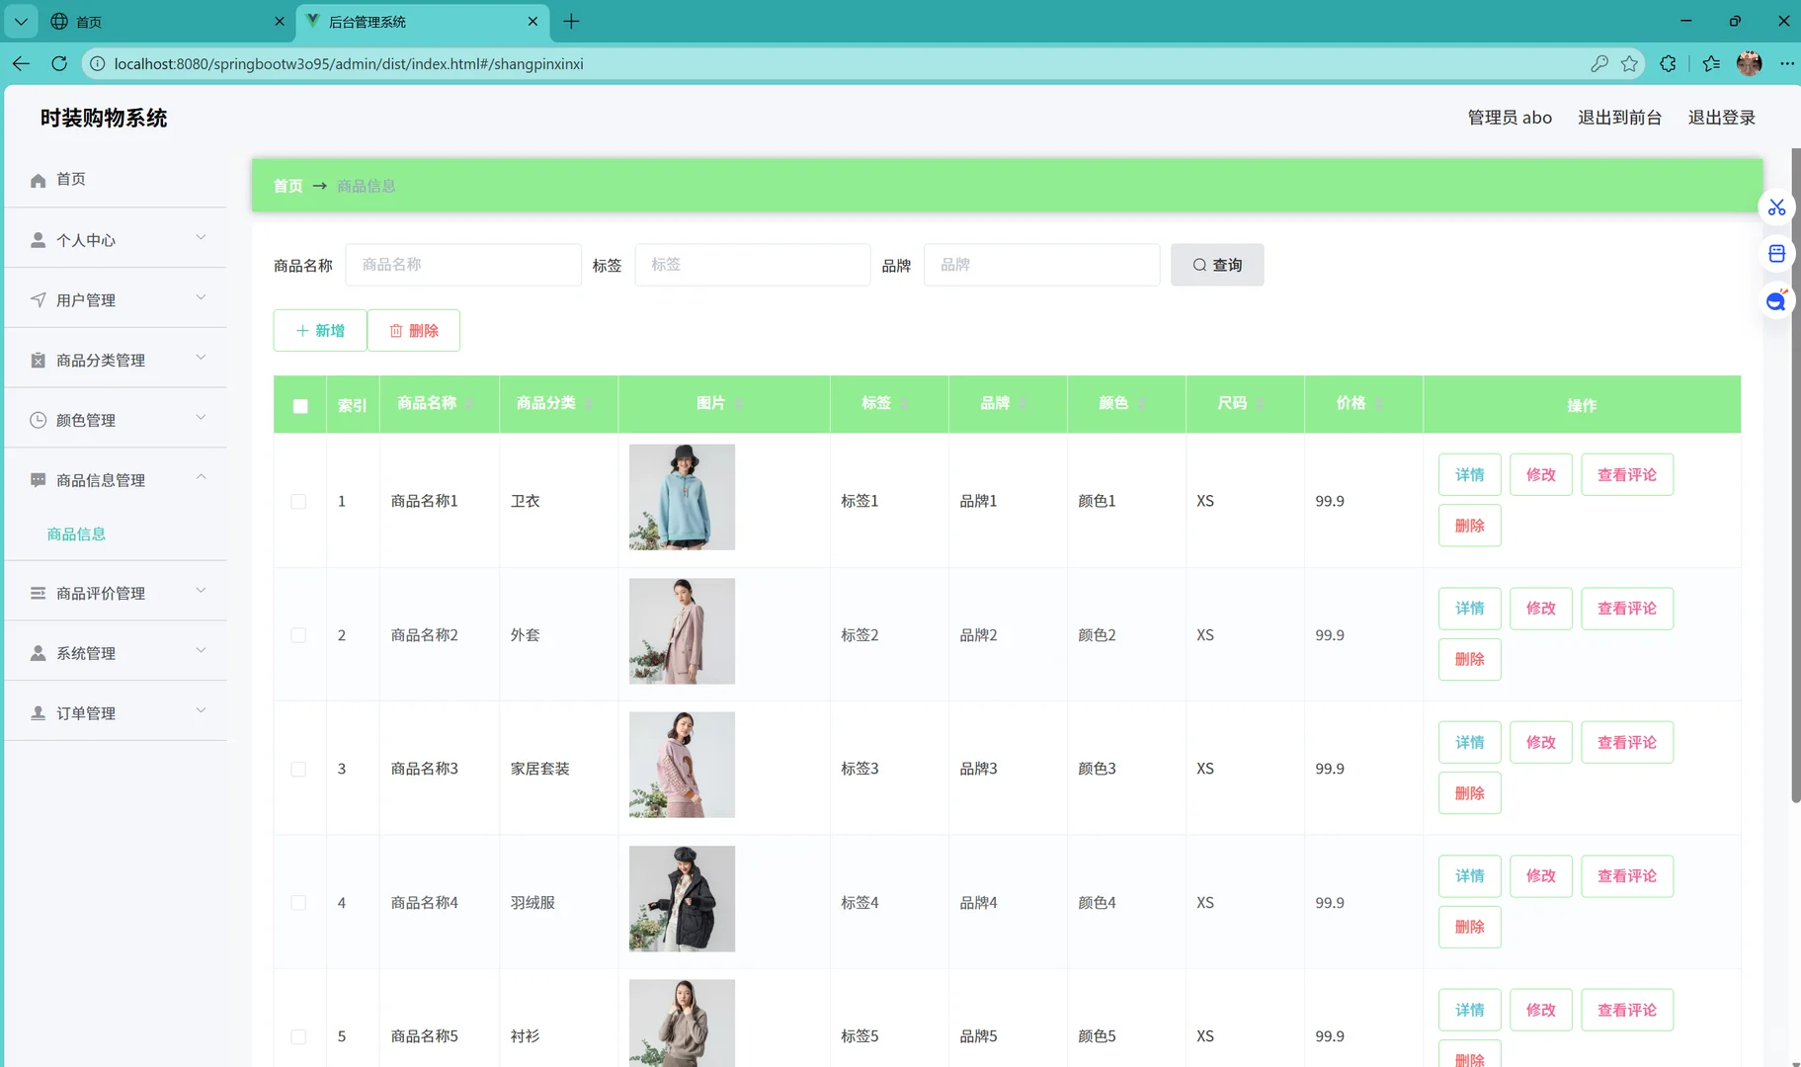Sort table by the 商品名称 column arrows
The width and height of the screenshot is (1801, 1067).
point(469,403)
